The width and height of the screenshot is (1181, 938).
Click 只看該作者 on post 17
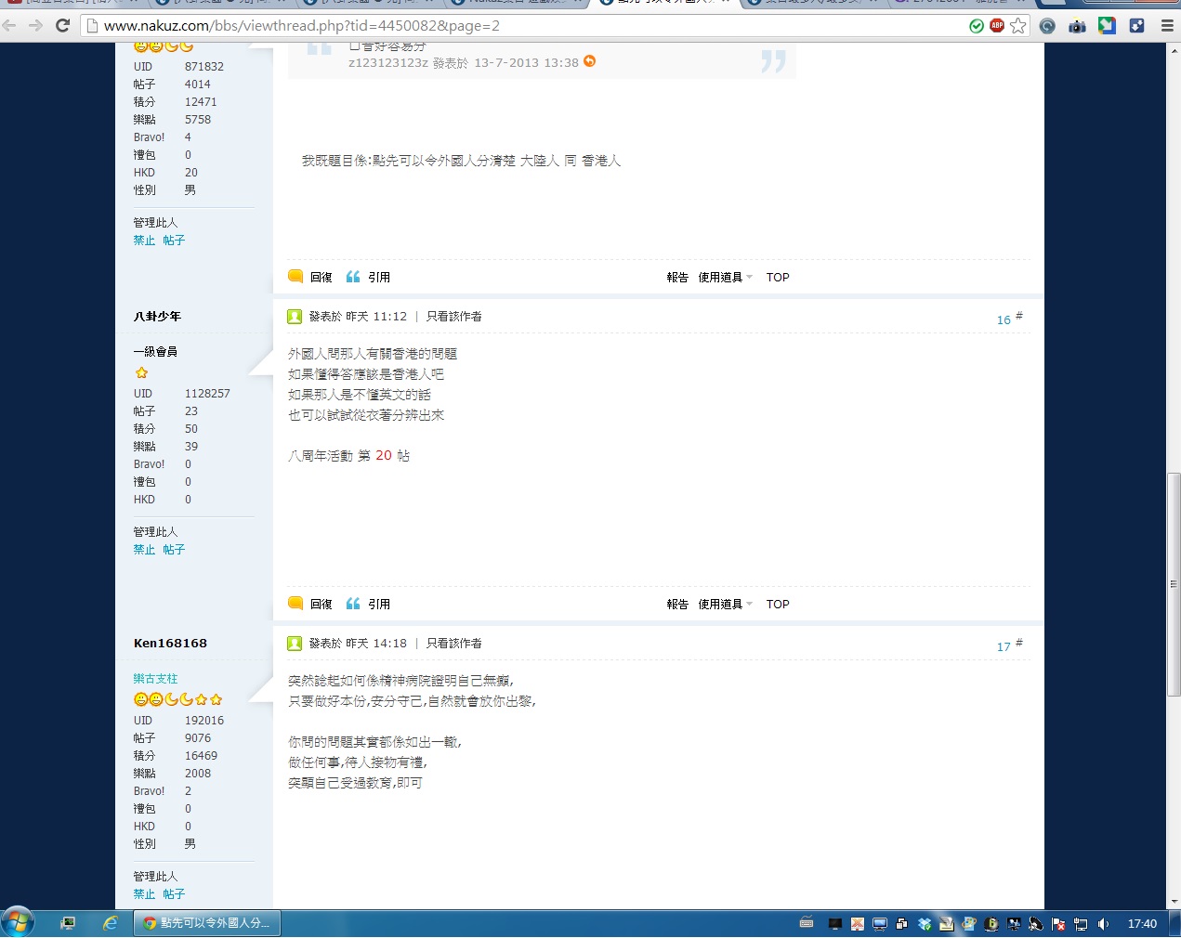(453, 644)
